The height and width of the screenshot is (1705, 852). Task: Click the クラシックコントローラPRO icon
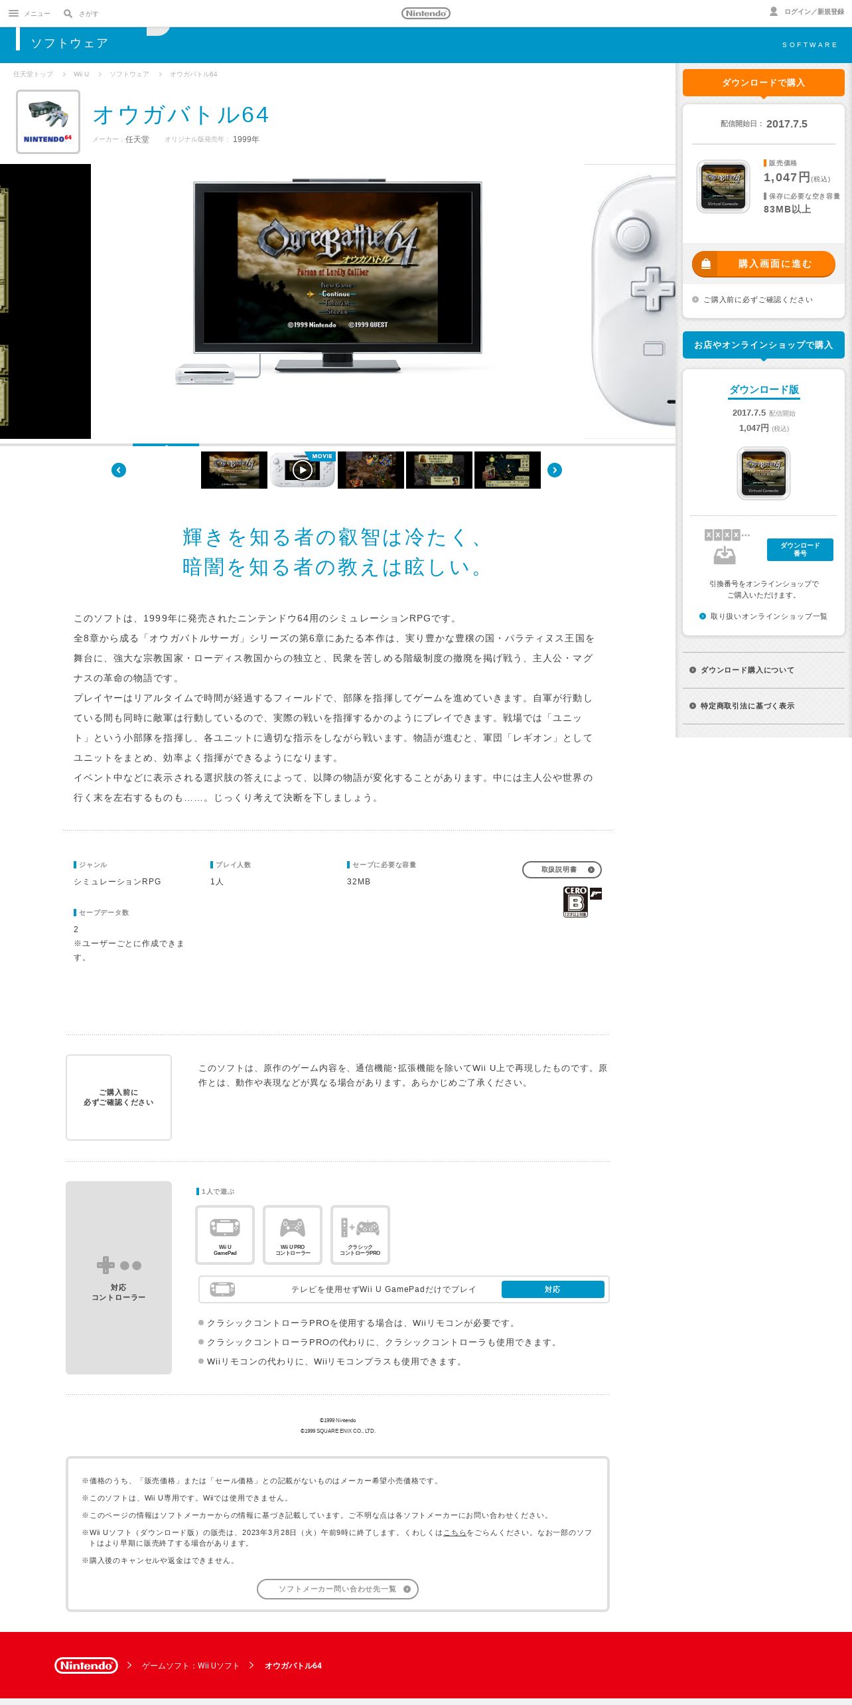point(360,1234)
